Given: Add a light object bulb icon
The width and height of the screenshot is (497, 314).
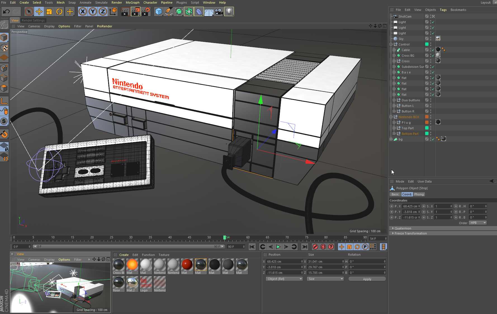Looking at the screenshot, I should tap(229, 11).
